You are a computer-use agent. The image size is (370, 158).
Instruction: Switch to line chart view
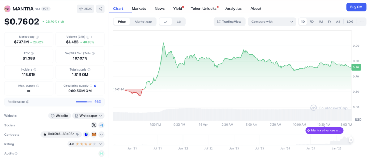[166, 22]
